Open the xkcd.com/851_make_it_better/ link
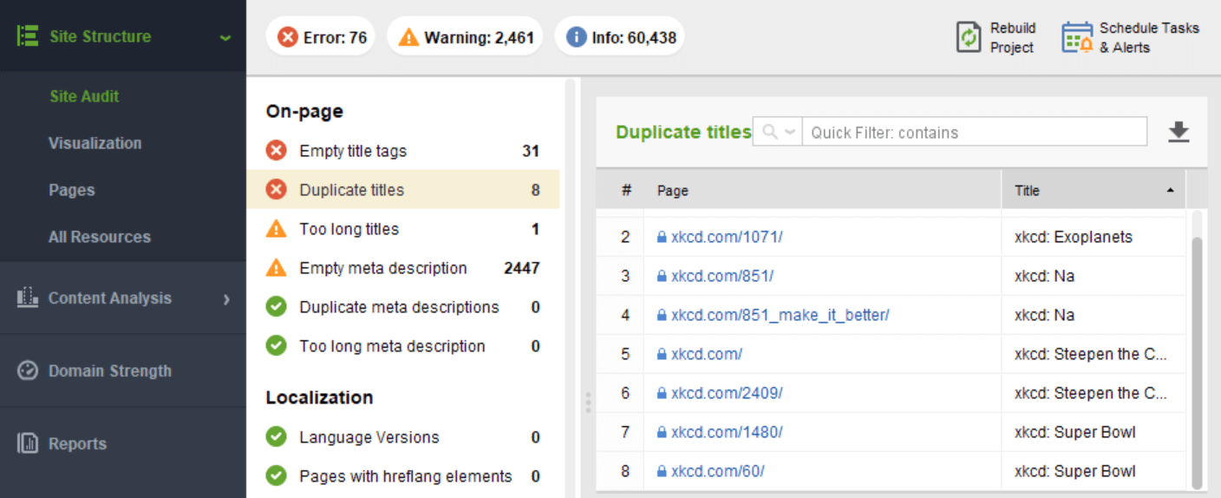This screenshot has height=498, width=1221. click(x=780, y=315)
